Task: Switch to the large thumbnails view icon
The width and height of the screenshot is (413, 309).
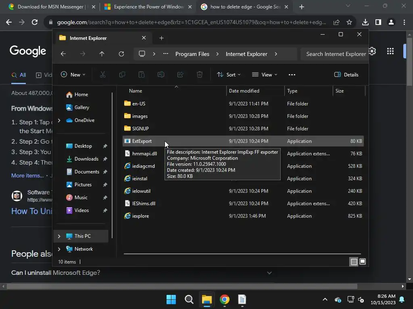Action: 363,262
